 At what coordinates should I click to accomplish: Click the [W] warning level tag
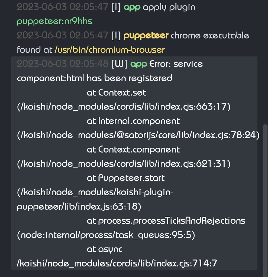click(119, 64)
